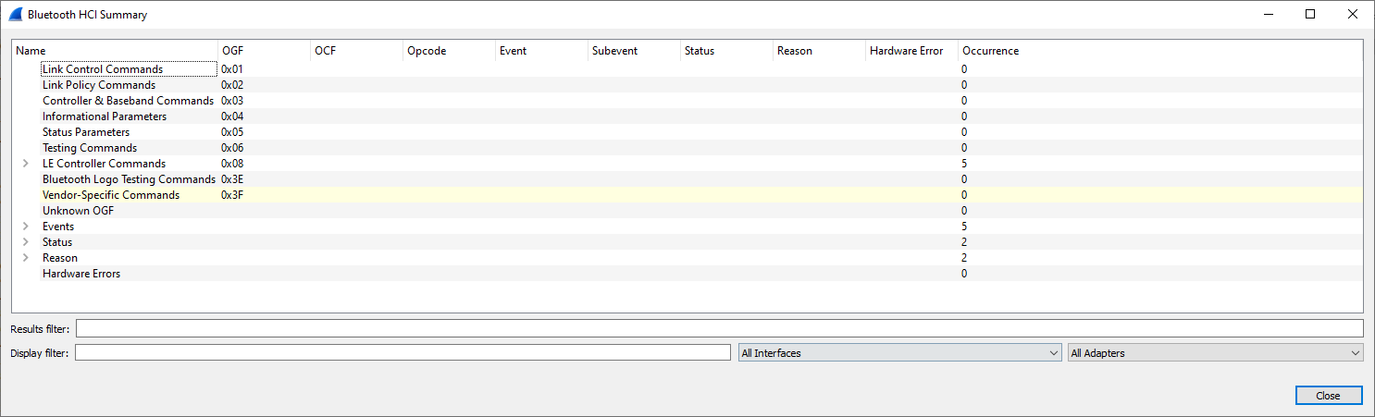Open the All Interfaces dropdown

900,353
